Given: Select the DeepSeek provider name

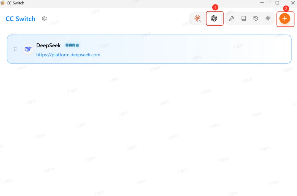Looking at the screenshot, I should point(48,45).
